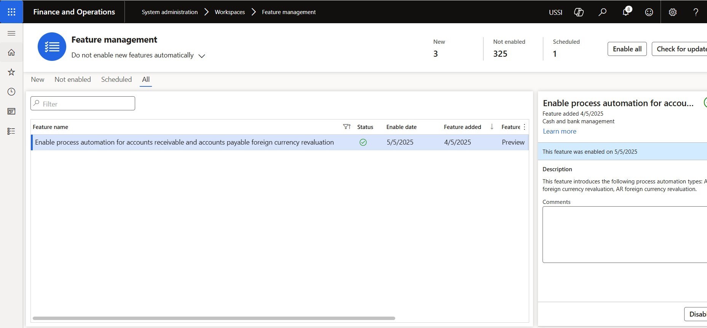Expand the automatic feature enablement dropdown
The width and height of the screenshot is (707, 328).
[202, 56]
